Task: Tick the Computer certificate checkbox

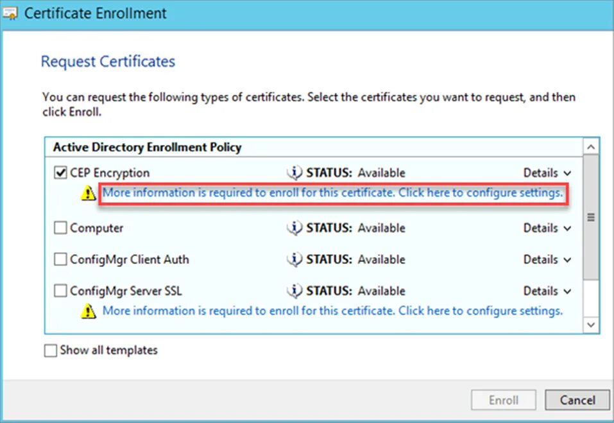Action: (x=60, y=228)
